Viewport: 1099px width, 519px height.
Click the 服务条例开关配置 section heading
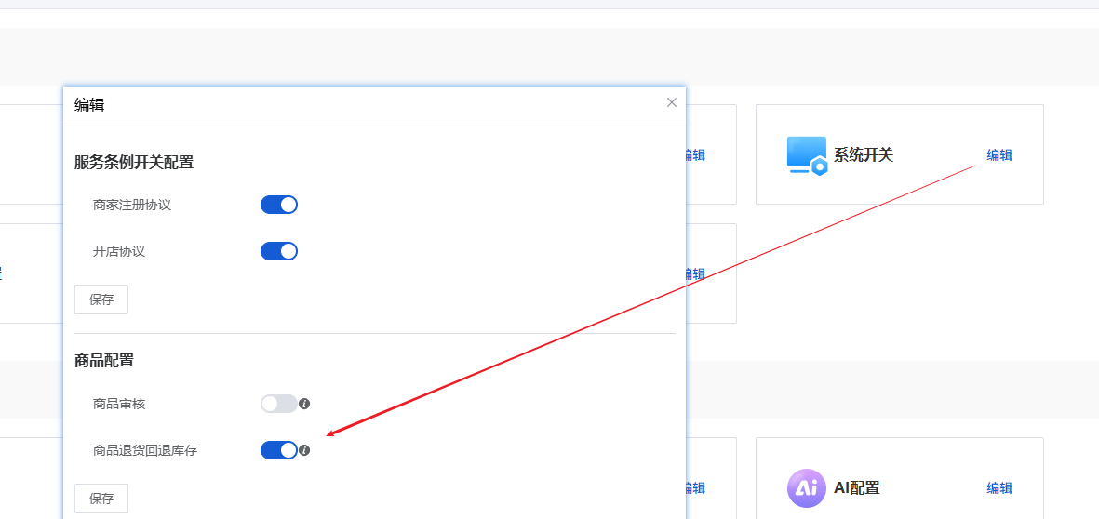(x=134, y=163)
